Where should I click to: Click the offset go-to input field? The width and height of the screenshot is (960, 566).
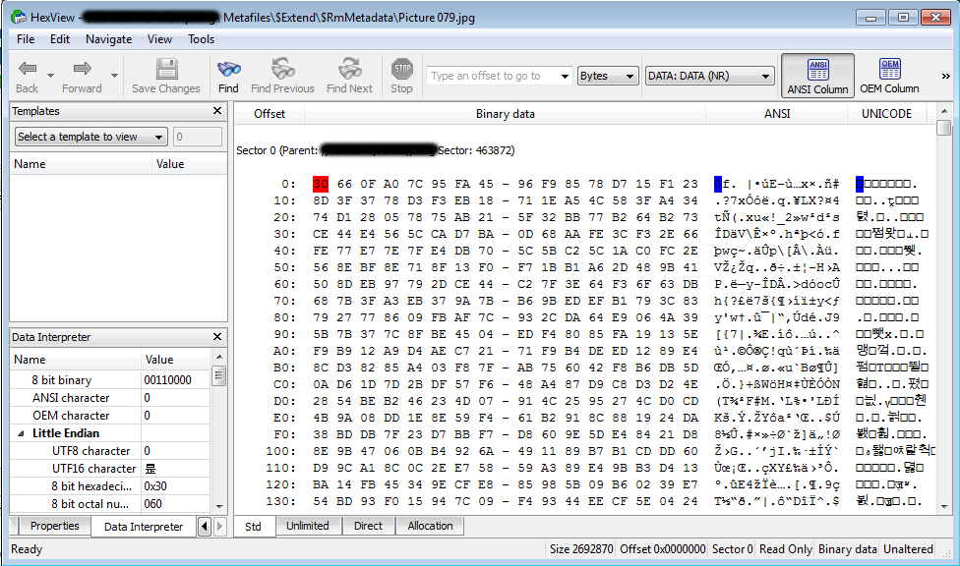click(492, 76)
